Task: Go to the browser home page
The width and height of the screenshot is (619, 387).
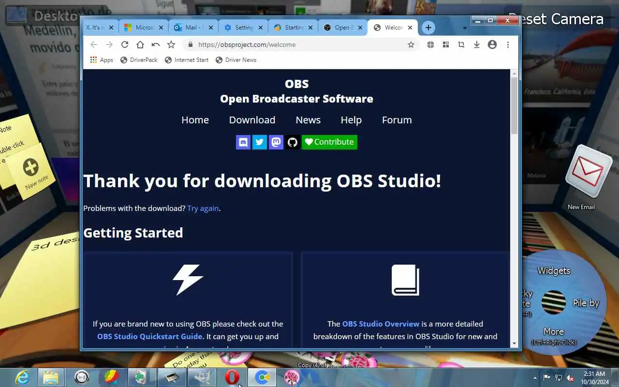Action: pos(140,45)
